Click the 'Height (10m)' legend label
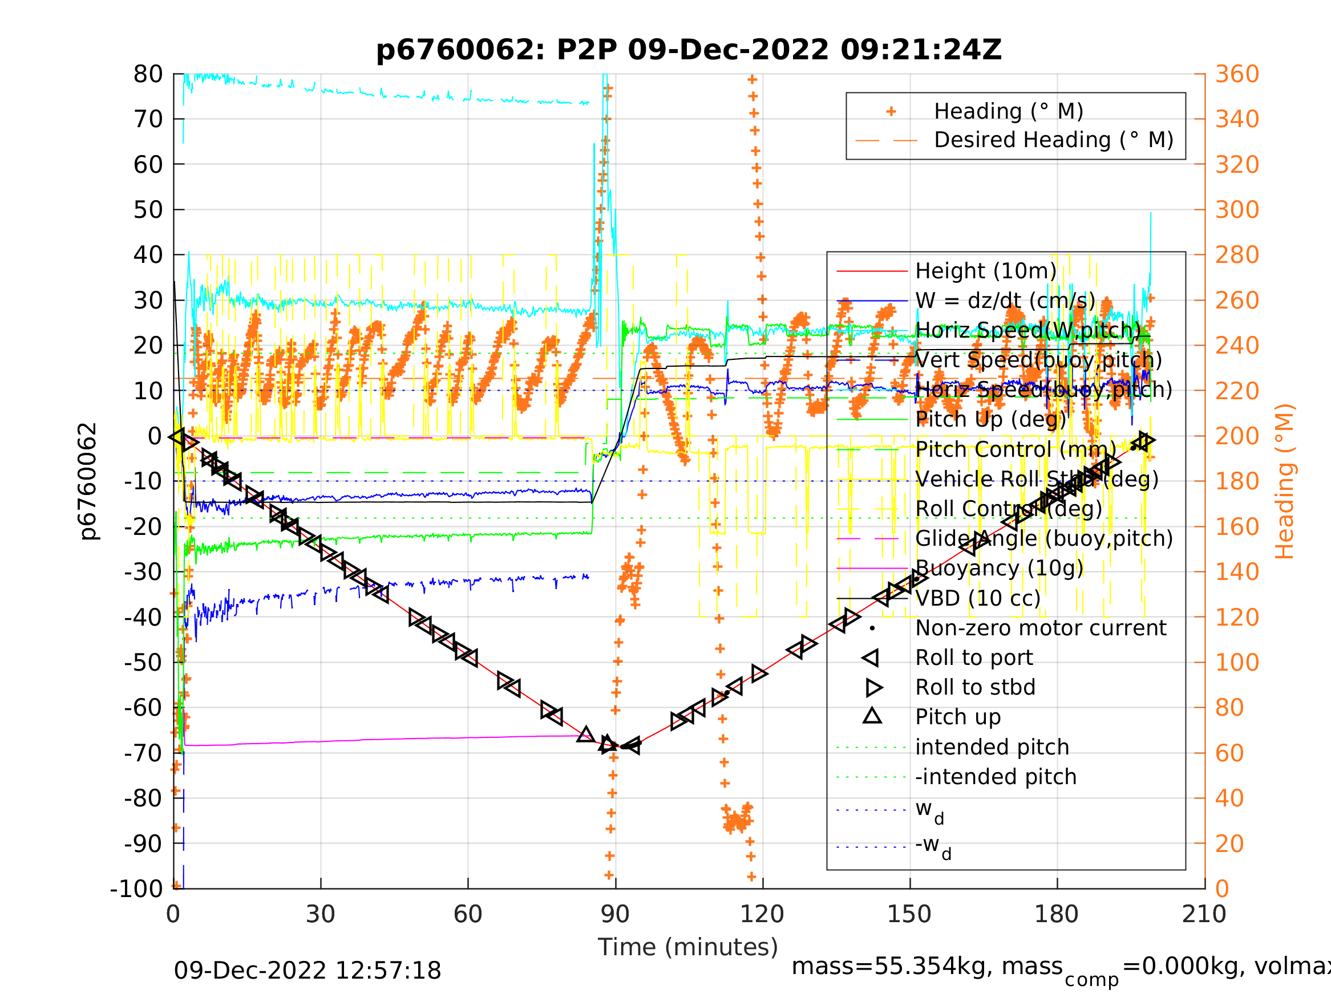Viewport: 1331px width, 998px height. coord(986,271)
